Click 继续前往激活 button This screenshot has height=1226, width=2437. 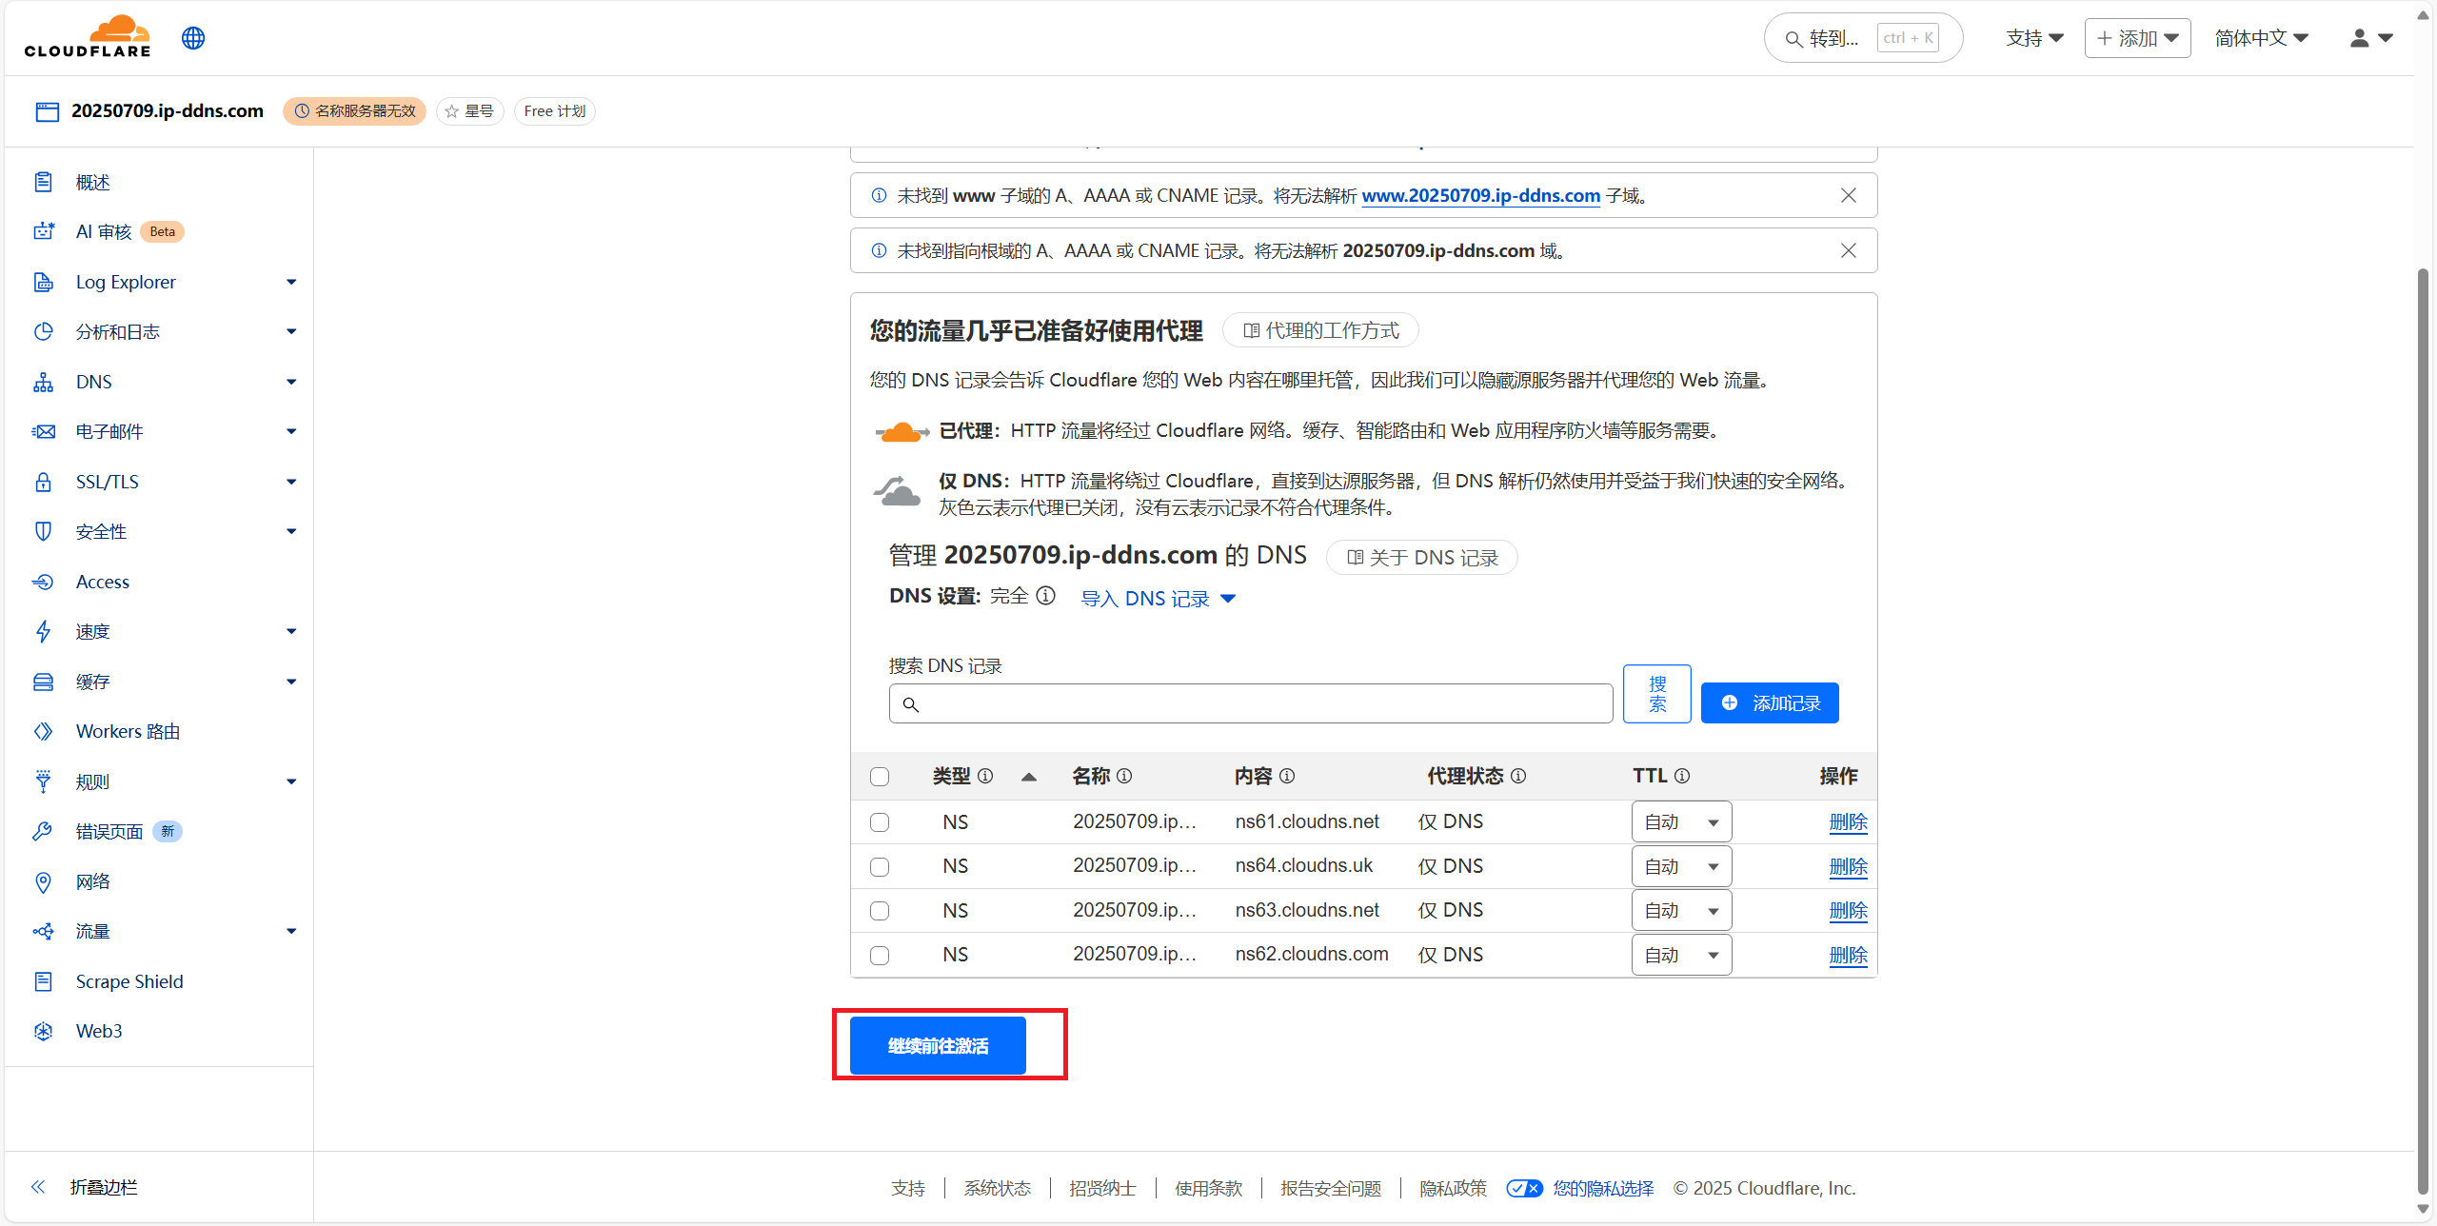pos(938,1045)
